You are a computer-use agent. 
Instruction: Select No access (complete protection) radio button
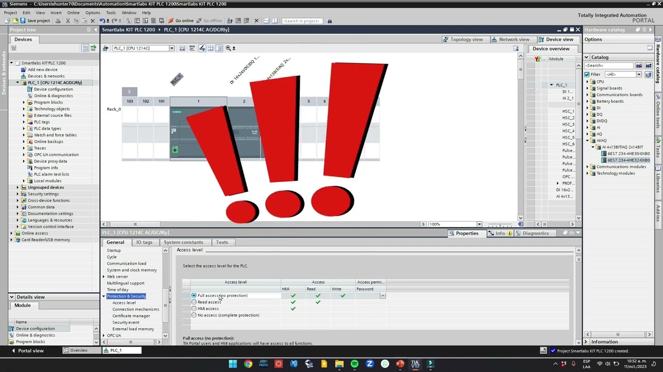click(194, 315)
